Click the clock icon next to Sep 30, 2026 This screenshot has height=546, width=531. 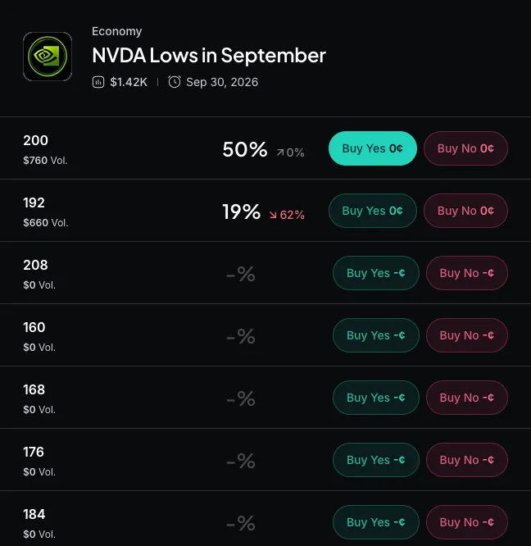coord(175,82)
